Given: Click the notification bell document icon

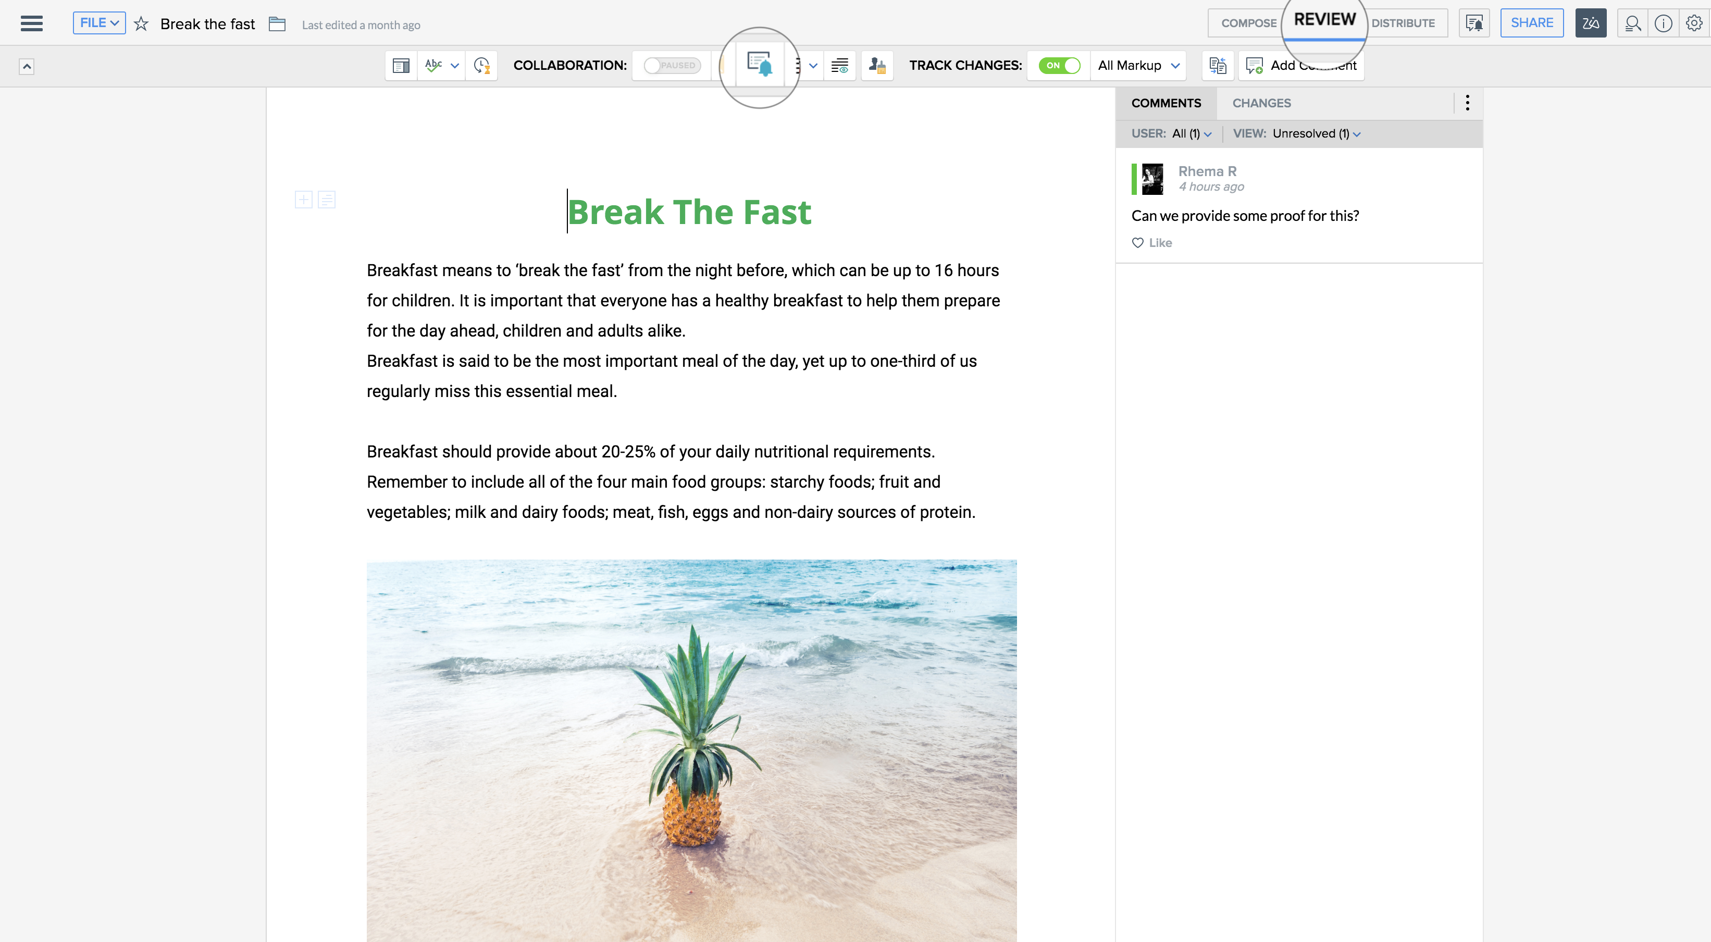Looking at the screenshot, I should (760, 65).
